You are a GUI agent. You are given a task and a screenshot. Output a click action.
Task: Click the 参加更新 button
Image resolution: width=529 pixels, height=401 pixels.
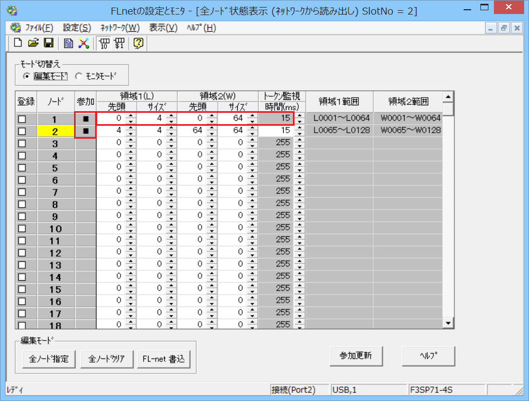click(x=356, y=356)
